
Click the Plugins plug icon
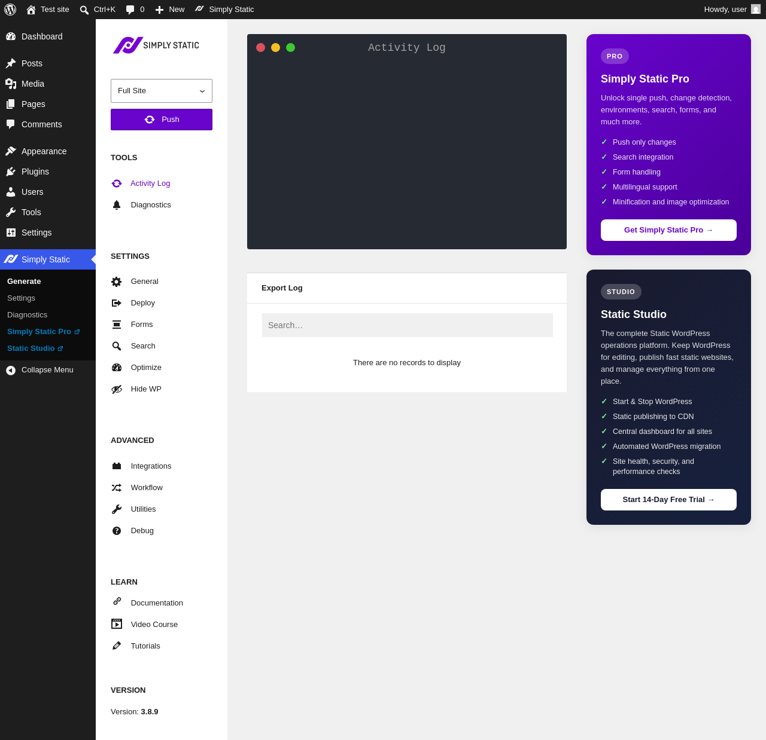11,172
